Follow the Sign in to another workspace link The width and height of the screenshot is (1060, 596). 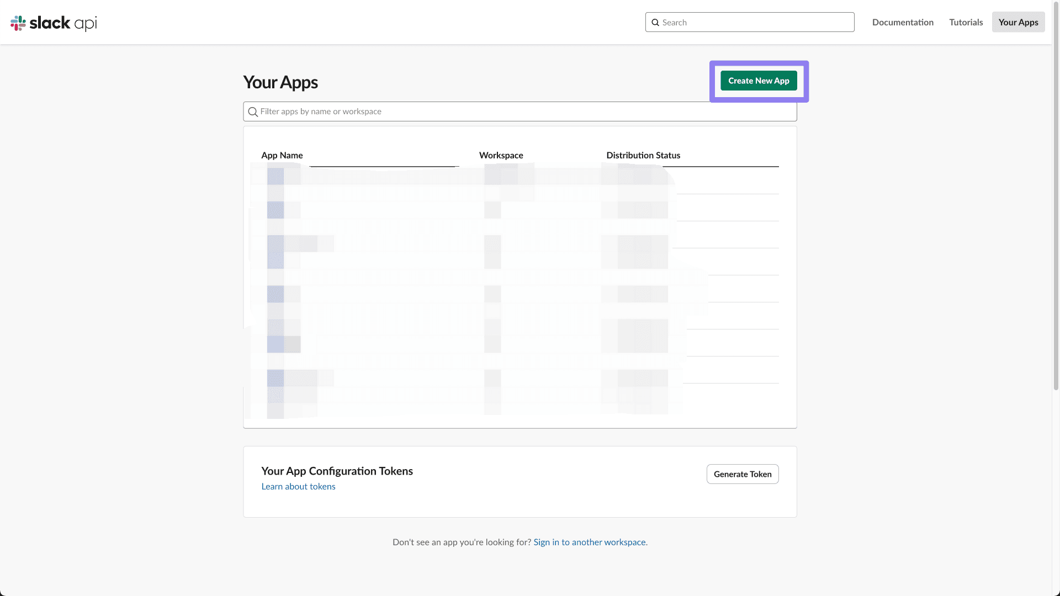pyautogui.click(x=590, y=542)
